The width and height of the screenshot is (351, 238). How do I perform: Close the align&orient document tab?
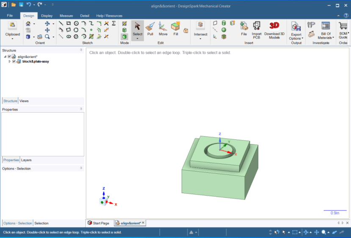(143, 223)
